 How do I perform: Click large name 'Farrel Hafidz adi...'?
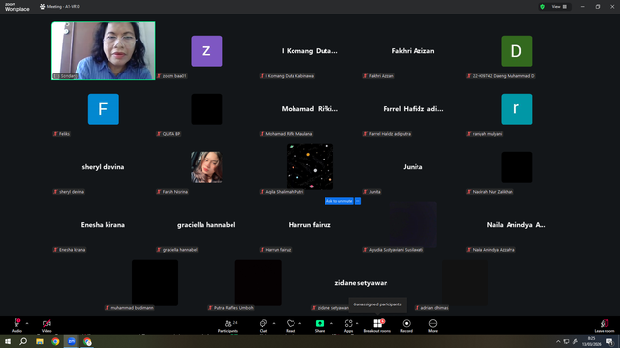tap(414, 109)
